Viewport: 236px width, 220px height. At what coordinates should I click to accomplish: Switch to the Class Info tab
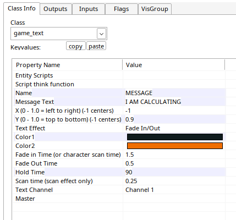(x=21, y=8)
